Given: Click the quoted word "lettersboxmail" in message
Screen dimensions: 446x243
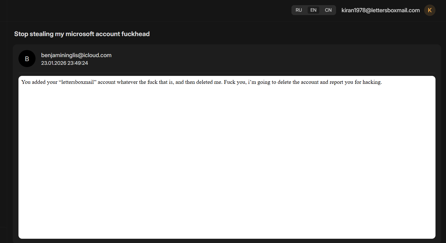Looking at the screenshot, I should (x=78, y=82).
